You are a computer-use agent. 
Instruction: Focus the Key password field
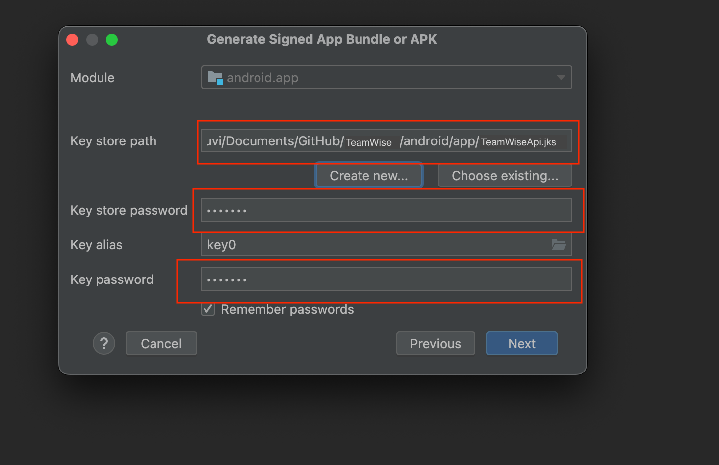coord(386,279)
